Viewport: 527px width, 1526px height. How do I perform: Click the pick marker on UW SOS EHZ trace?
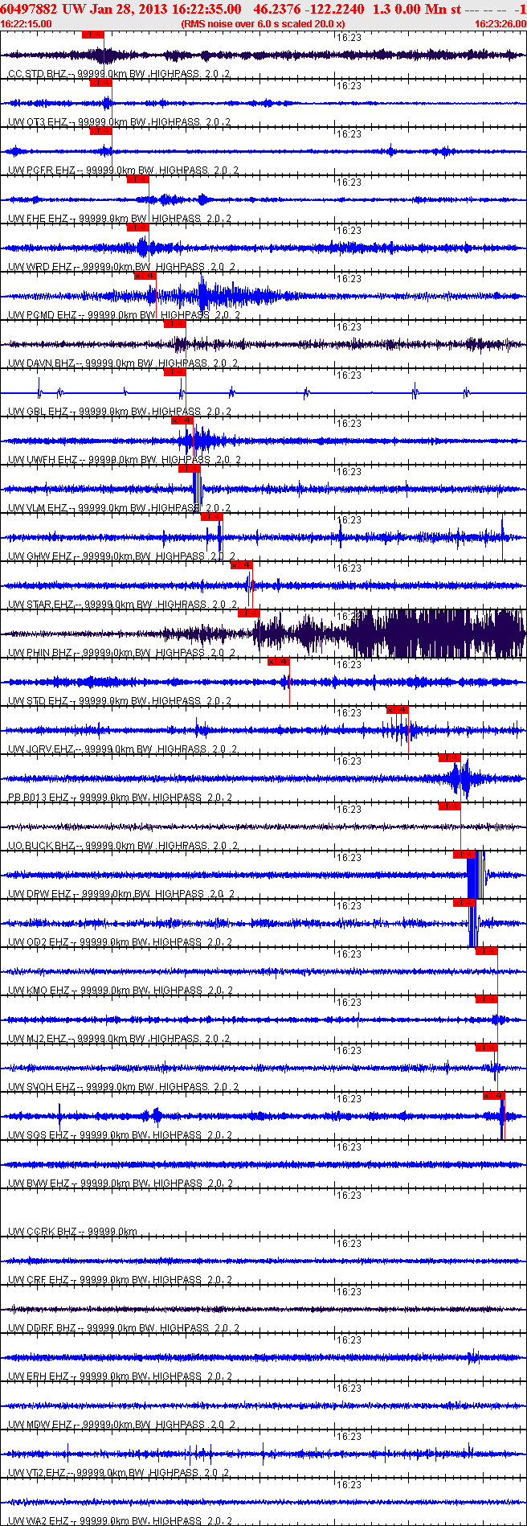pyautogui.click(x=493, y=1096)
